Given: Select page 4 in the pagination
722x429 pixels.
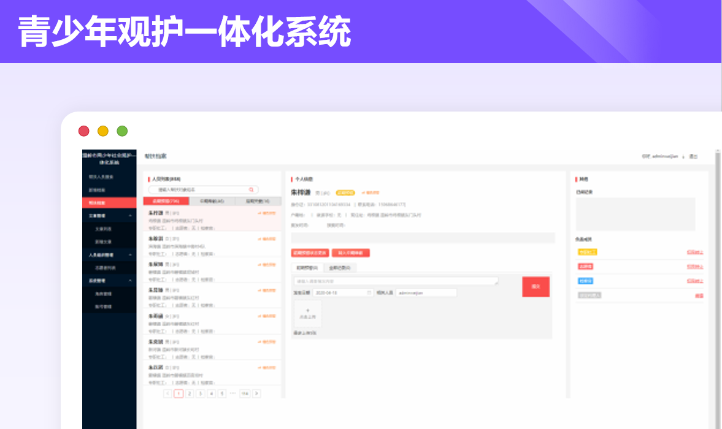Looking at the screenshot, I should click(212, 393).
